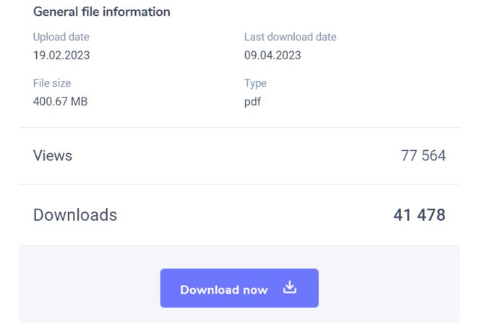Click the Upload date label
The width and height of the screenshot is (477, 327).
click(61, 37)
